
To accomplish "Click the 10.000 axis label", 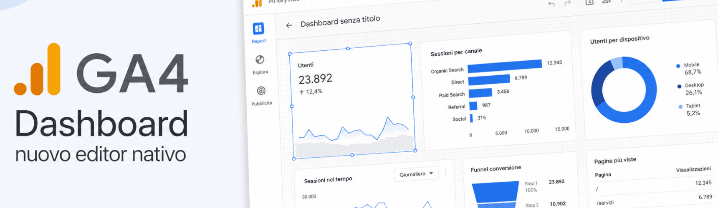I will pos(531,131).
